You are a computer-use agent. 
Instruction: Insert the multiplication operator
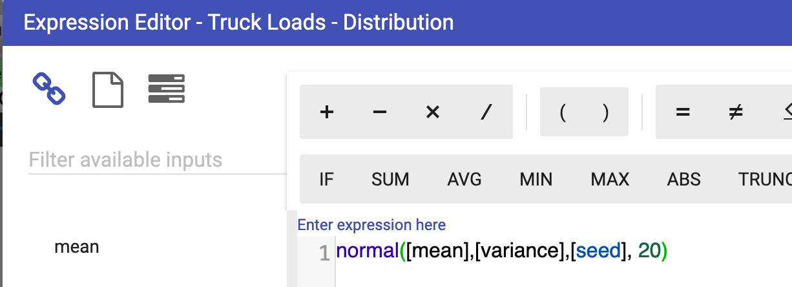(433, 112)
